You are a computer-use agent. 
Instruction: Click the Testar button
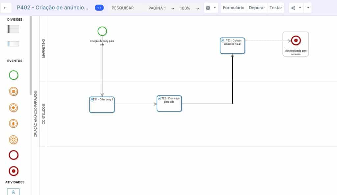tap(276, 8)
